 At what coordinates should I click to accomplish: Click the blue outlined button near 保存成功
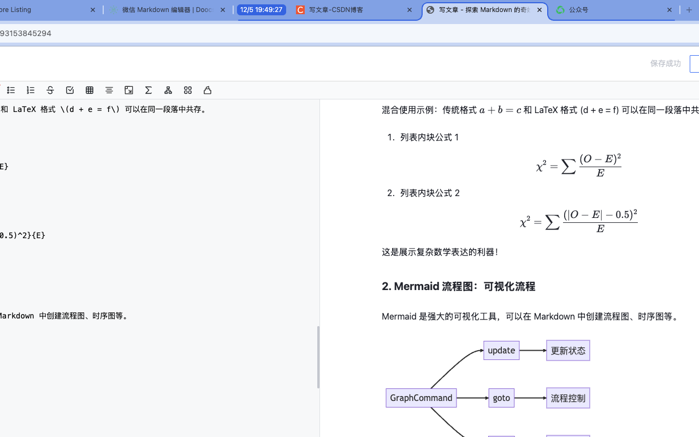(696, 63)
